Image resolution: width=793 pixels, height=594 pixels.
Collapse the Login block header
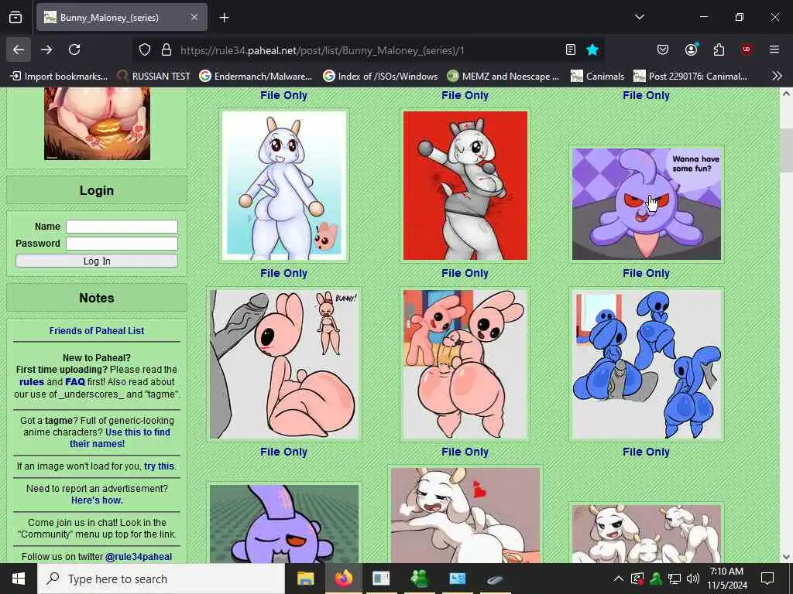point(97,190)
